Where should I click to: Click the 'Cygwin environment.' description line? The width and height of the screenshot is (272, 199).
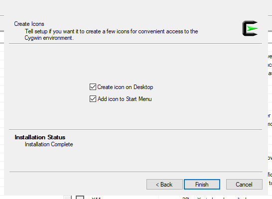(49, 38)
